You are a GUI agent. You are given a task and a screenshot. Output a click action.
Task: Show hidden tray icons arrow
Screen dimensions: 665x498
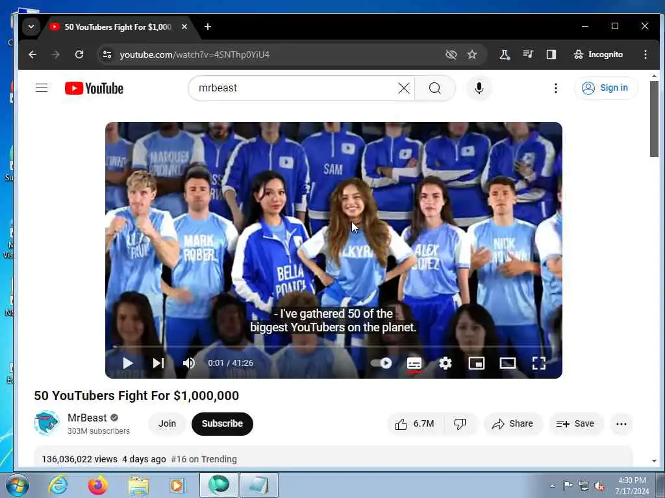(x=552, y=486)
